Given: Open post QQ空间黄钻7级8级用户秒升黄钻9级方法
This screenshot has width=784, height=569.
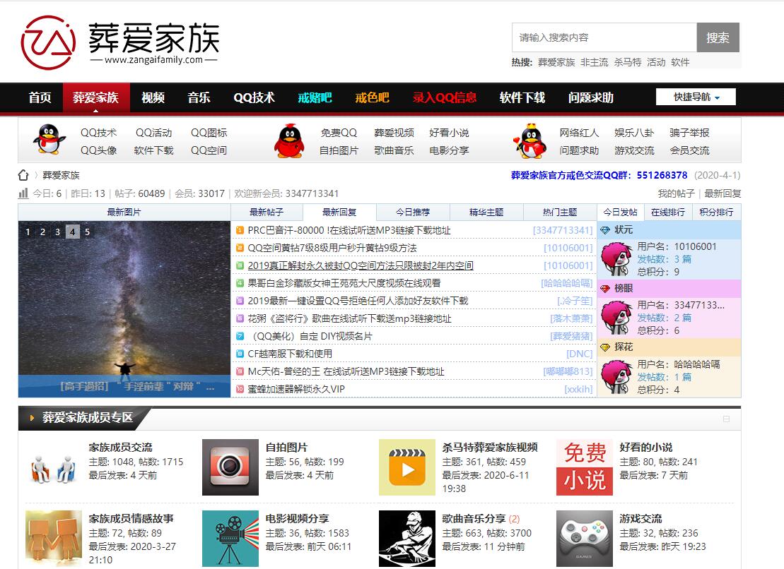Looking at the screenshot, I should pos(332,248).
